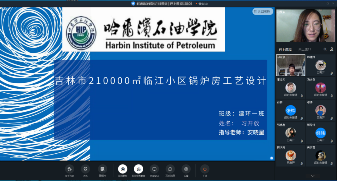Click the 班级: 建环一班 text
Image resolution: width=337 pixels, height=181 pixels.
(241, 114)
